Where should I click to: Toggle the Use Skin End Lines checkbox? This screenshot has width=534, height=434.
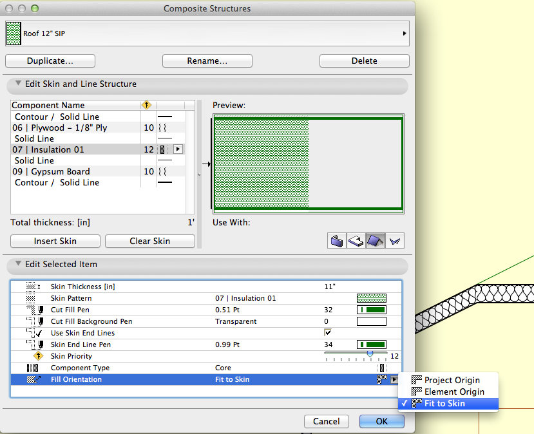pos(327,333)
